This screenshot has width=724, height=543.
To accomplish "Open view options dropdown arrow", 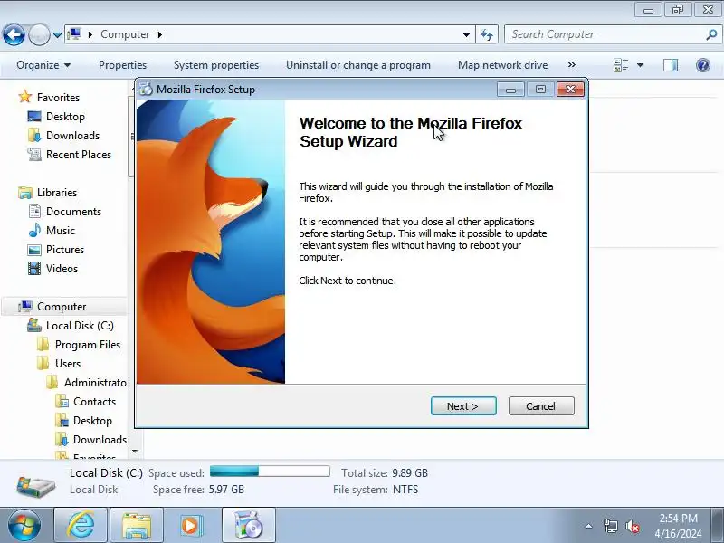I will (x=641, y=65).
